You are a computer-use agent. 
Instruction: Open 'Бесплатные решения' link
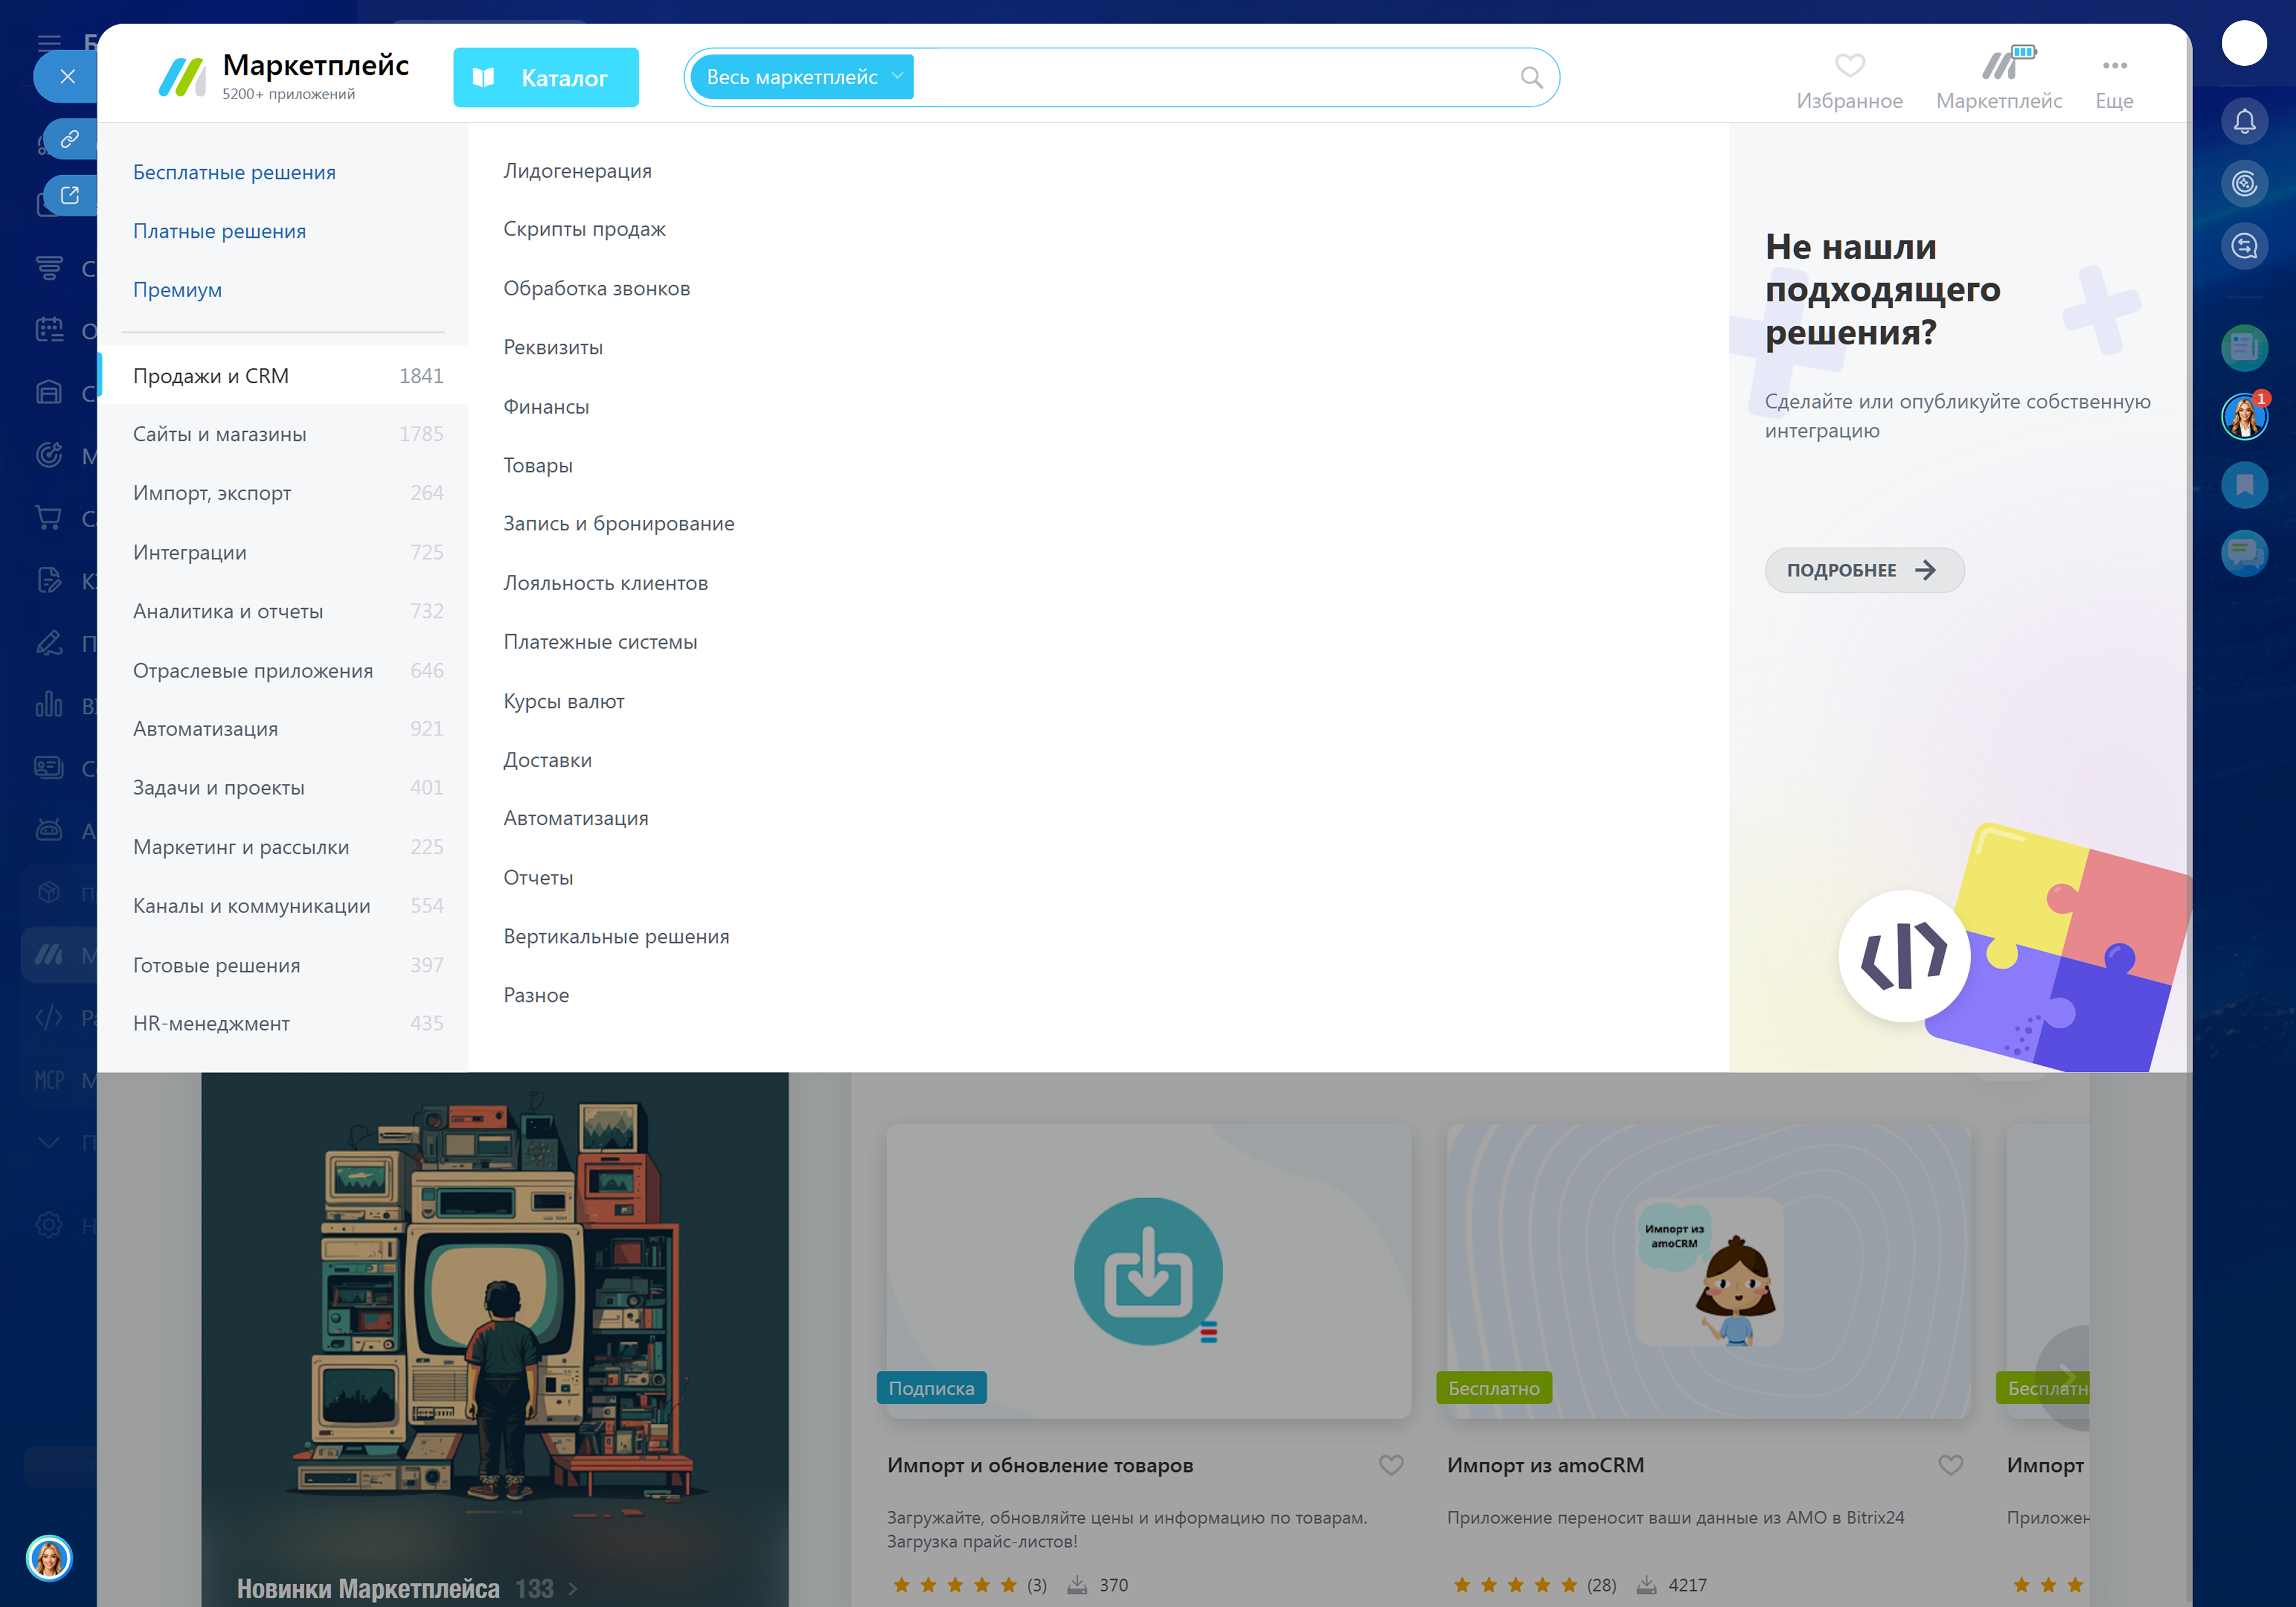pyautogui.click(x=234, y=172)
